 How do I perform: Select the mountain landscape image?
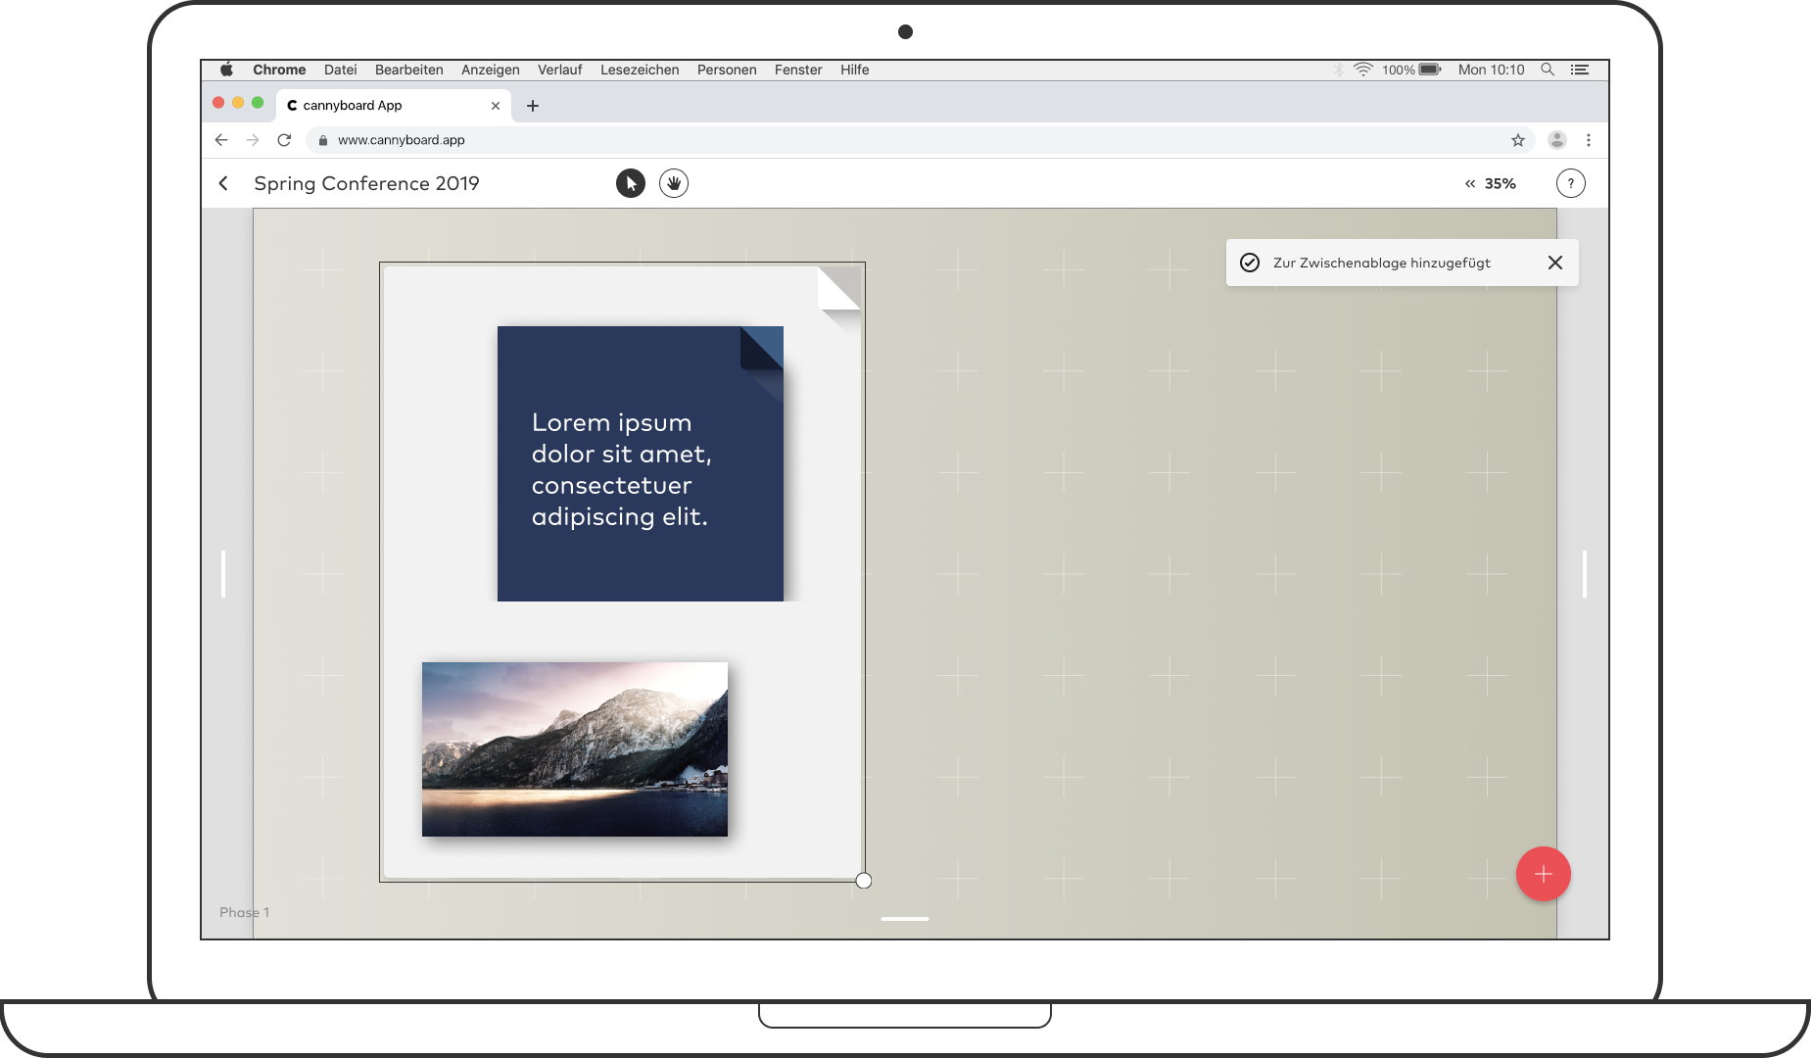pos(575,749)
